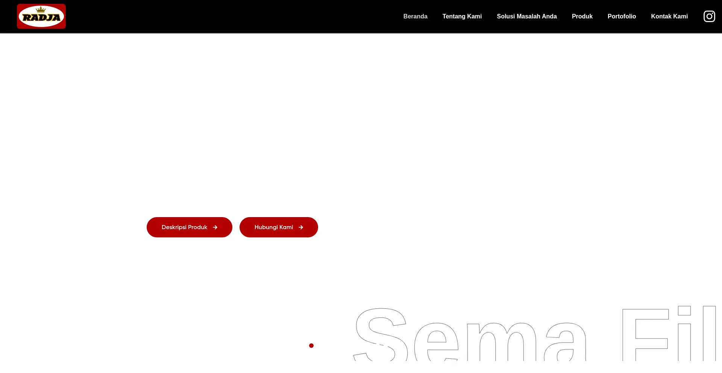The width and height of the screenshot is (722, 373).
Task: Open the Produk menu
Action: point(582,17)
